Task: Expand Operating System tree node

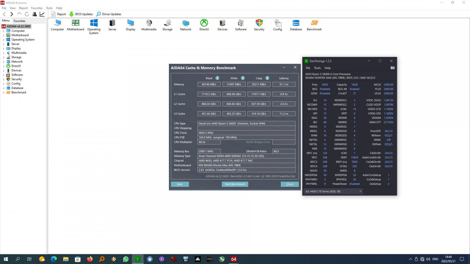Action: [x=4, y=40]
